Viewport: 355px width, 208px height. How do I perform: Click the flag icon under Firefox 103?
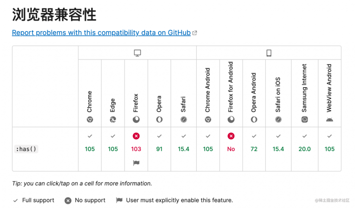[136, 163]
